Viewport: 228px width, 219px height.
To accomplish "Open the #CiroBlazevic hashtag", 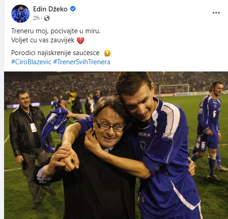I will pos(31,62).
